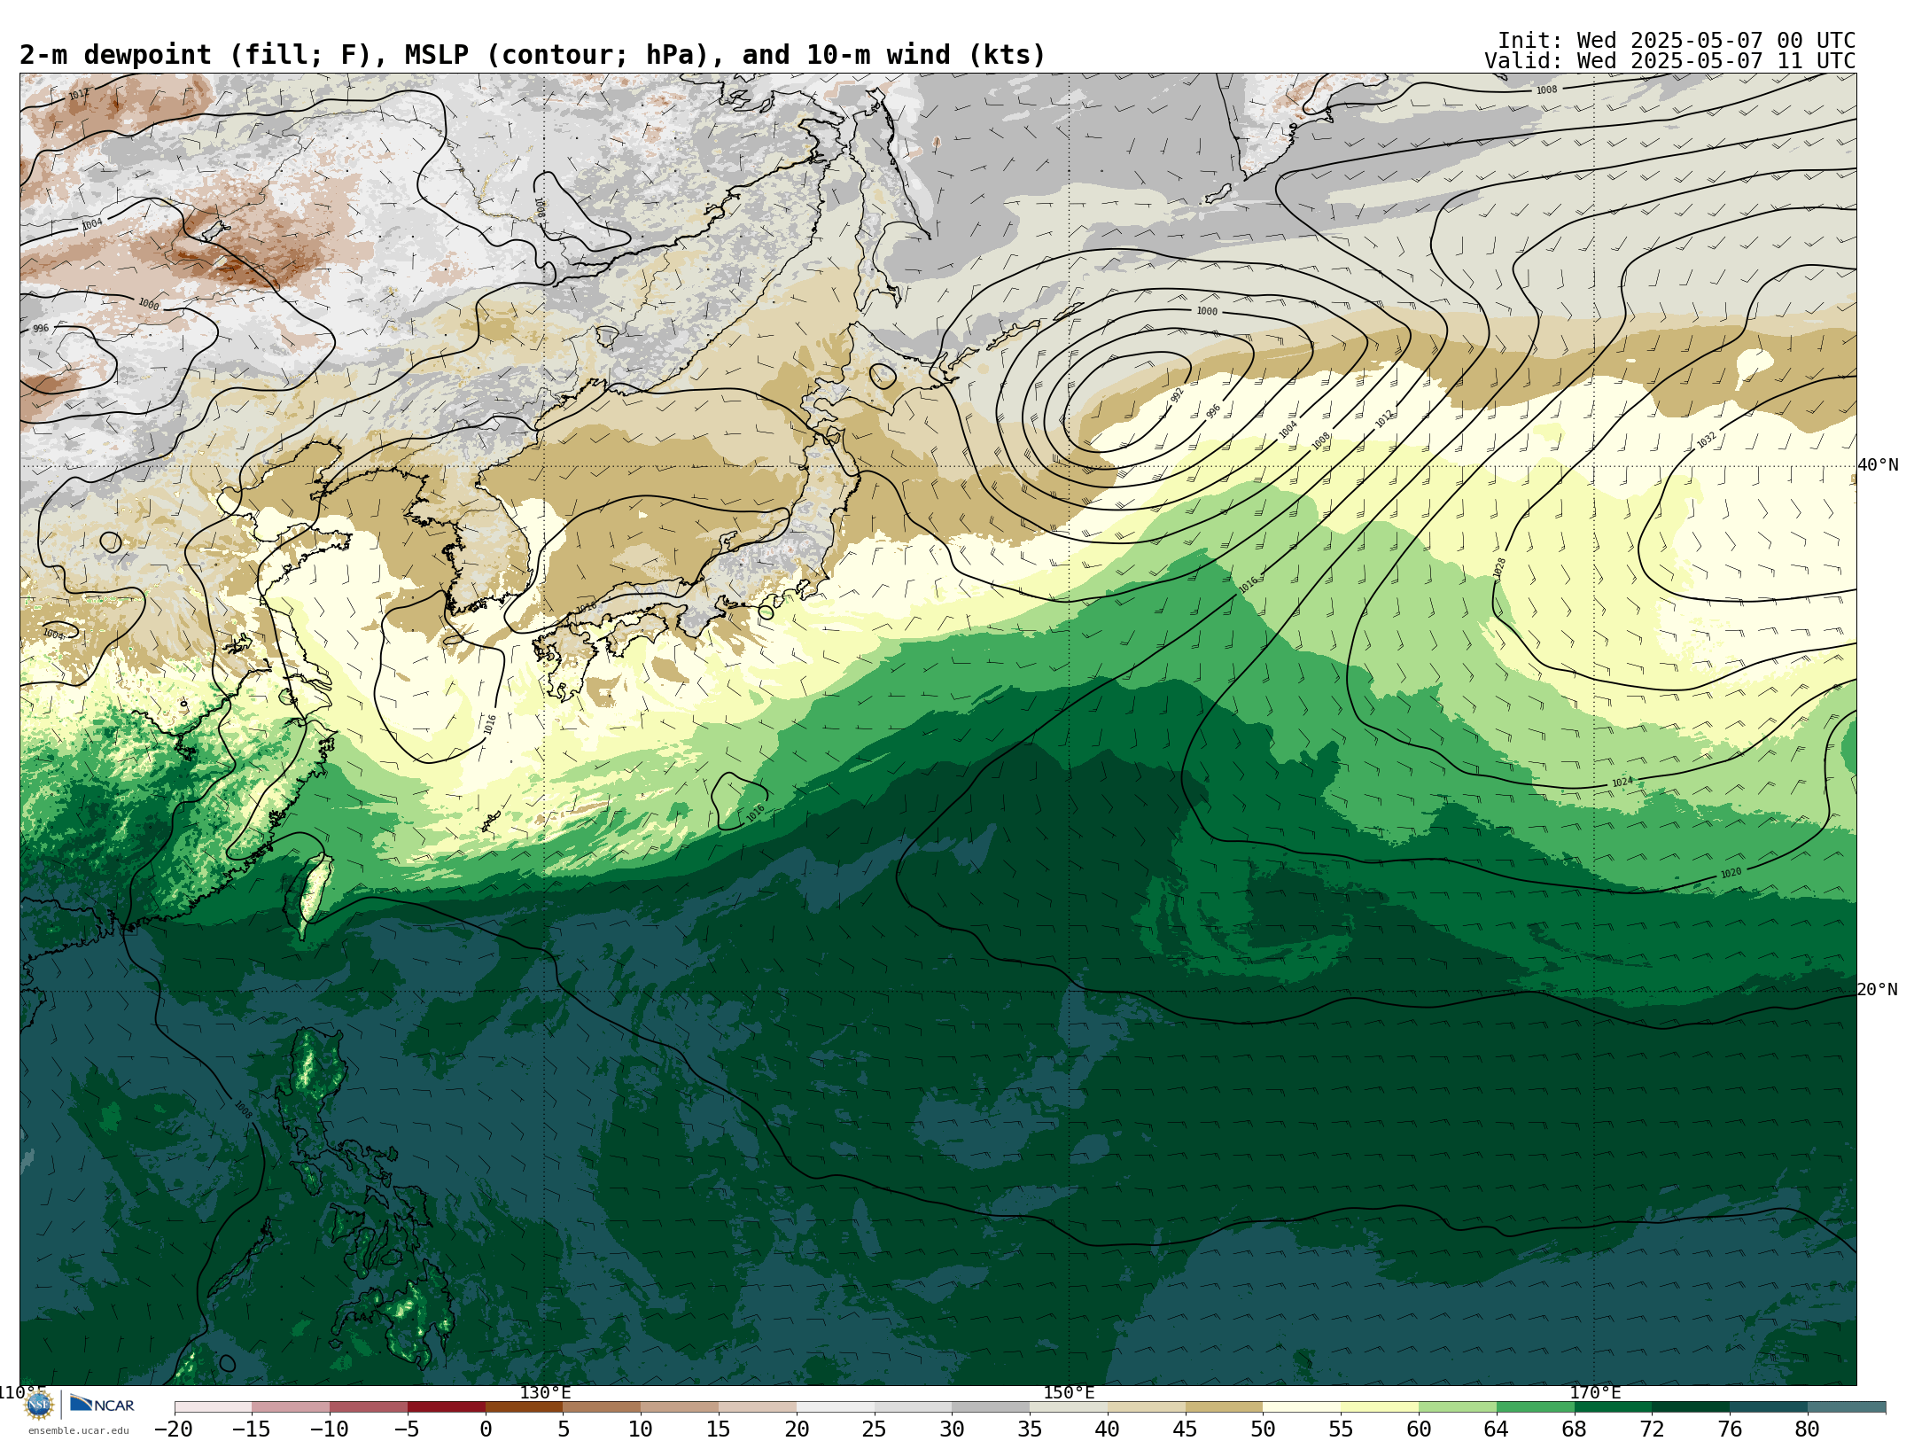1914x1441 pixels.
Task: Click the NSF logo emblem
Action: [39, 1405]
